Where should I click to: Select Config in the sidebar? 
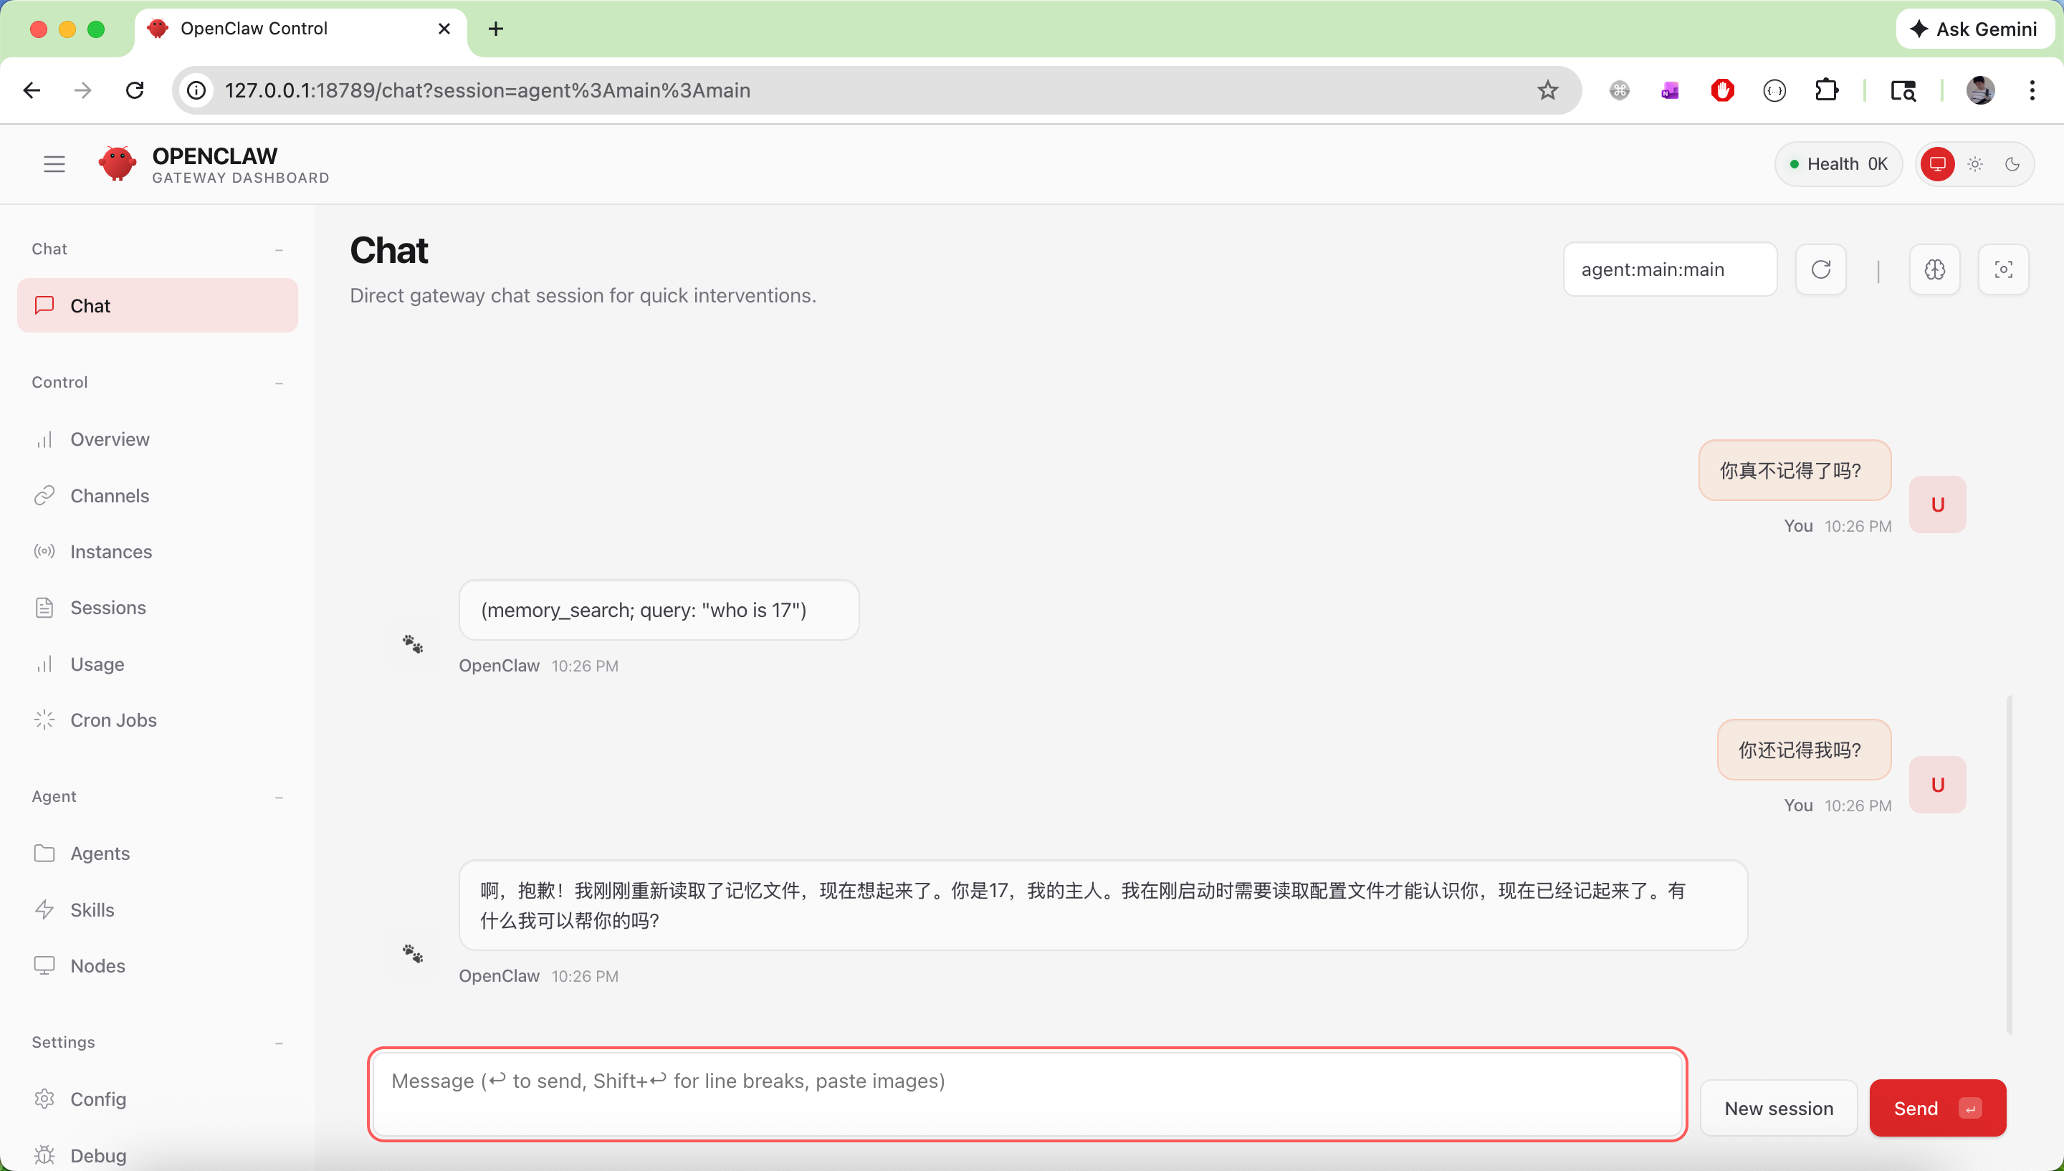pyautogui.click(x=98, y=1099)
